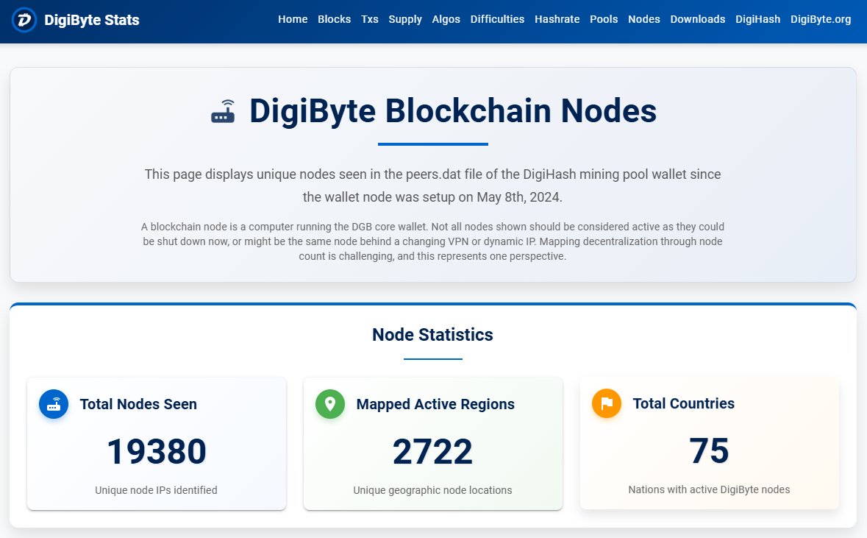Click the DigiByte logo icon
The image size is (867, 538).
coord(24,21)
